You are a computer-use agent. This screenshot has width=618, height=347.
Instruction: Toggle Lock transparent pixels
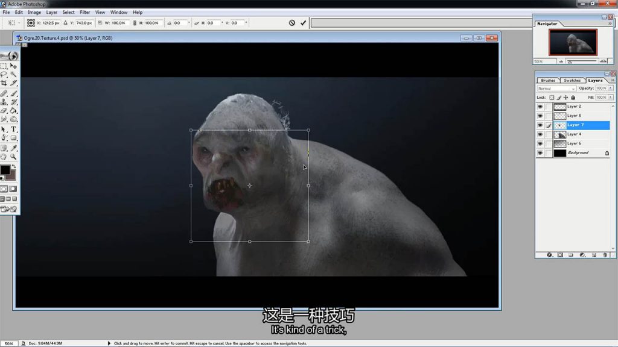coord(552,98)
